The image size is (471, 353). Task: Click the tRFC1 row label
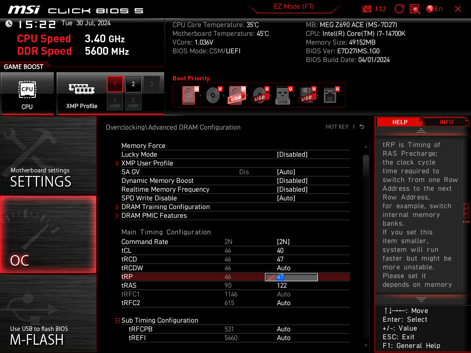pyautogui.click(x=130, y=294)
